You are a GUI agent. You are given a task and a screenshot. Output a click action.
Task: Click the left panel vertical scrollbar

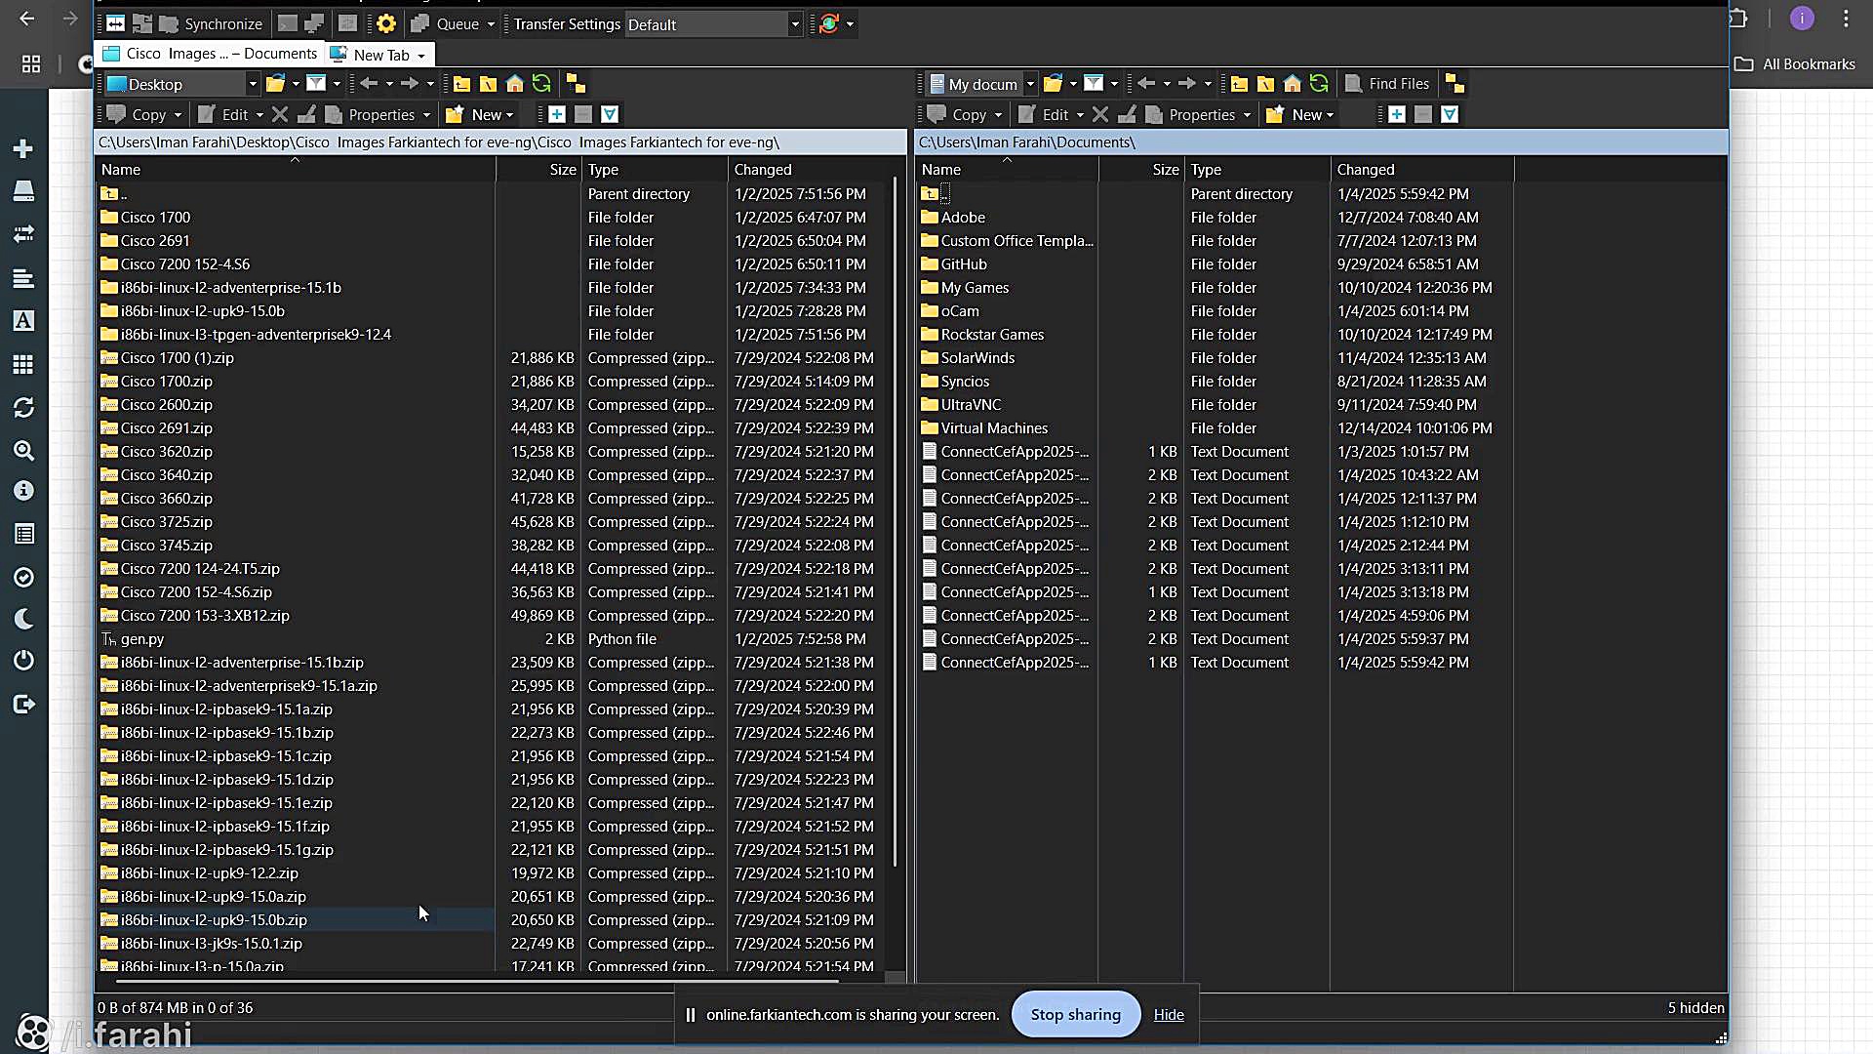point(896,522)
